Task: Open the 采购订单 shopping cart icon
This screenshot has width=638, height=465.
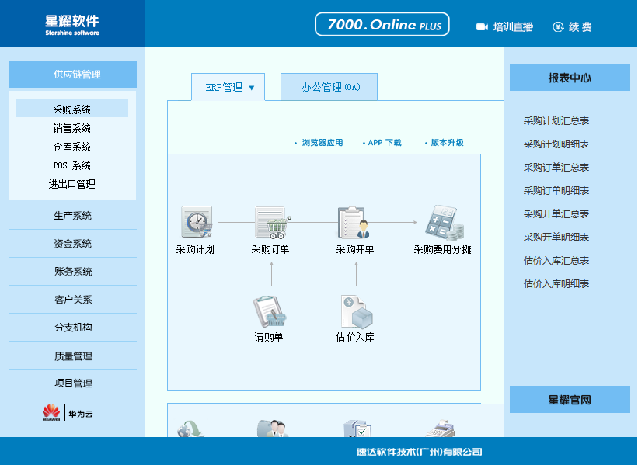Action: [273, 222]
